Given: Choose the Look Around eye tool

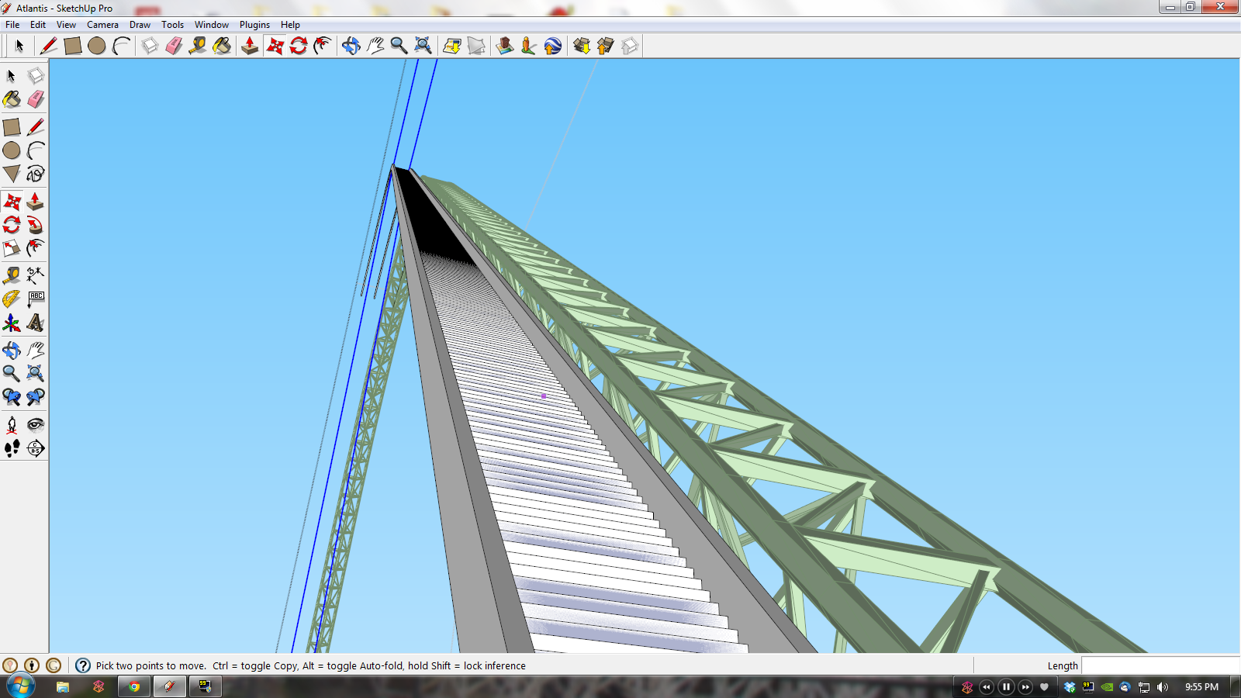Looking at the screenshot, I should 36,424.
